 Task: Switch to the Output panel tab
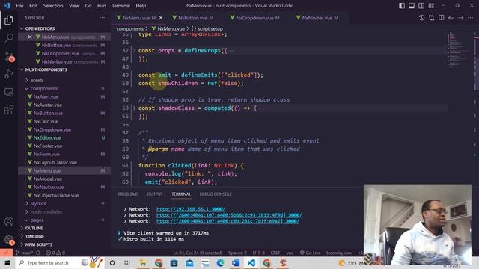[155, 194]
